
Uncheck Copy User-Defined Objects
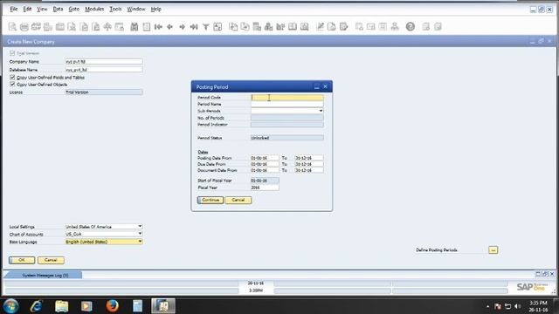(x=12, y=85)
